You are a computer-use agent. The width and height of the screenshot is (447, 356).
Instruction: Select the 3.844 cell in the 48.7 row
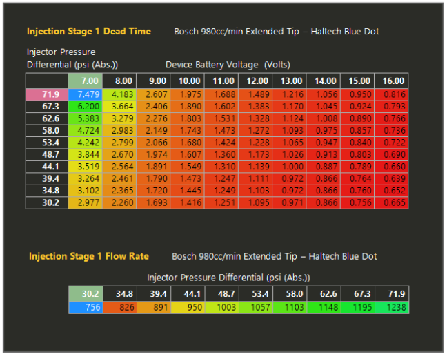tap(86, 155)
